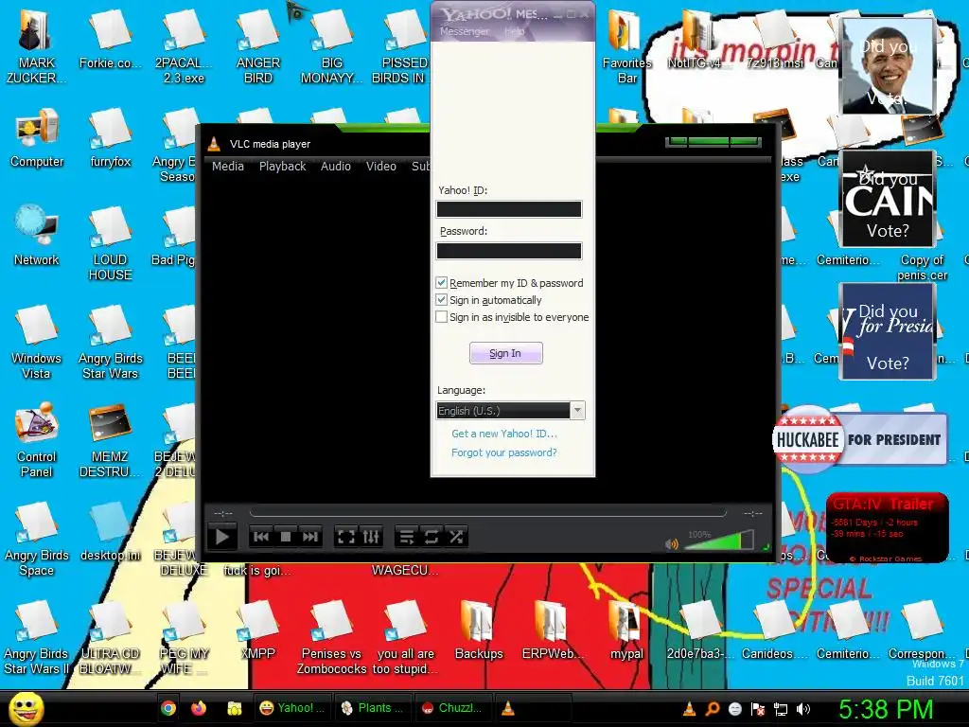Click the speaker volume tray icon
This screenshot has height=727, width=969.
(803, 709)
